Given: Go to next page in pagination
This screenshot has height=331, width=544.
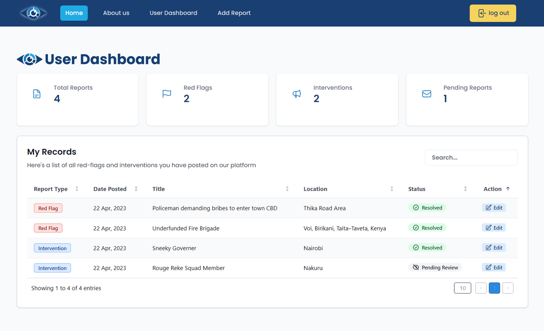Looking at the screenshot, I should tap(508, 288).
